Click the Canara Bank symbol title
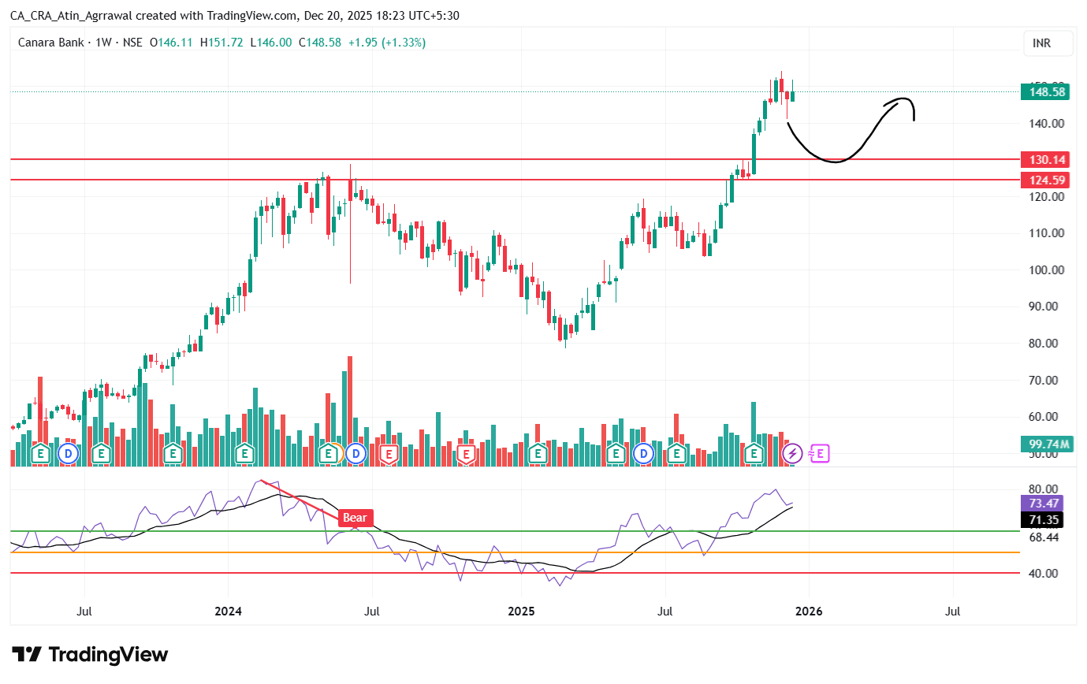The height and width of the screenshot is (684, 1087). (x=52, y=43)
